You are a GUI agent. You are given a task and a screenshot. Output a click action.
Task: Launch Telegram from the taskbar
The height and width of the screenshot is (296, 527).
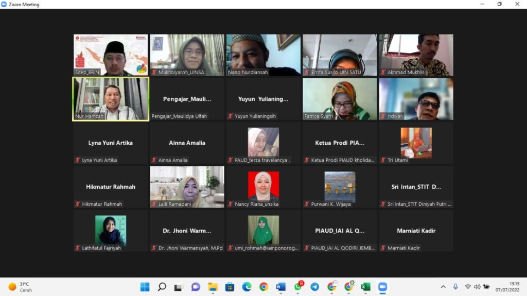tap(314, 287)
